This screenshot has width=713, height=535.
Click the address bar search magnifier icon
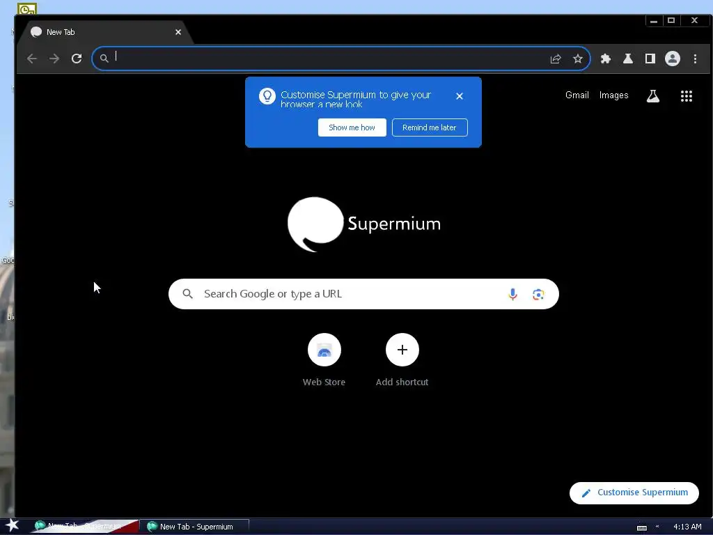(x=104, y=59)
